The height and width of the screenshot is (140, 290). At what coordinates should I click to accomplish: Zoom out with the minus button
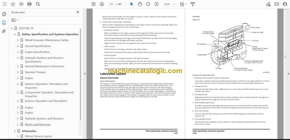(x=148, y=4)
